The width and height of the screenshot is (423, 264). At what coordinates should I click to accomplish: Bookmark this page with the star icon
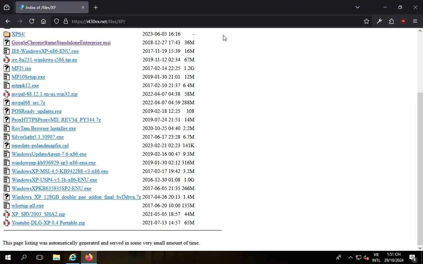366,21
